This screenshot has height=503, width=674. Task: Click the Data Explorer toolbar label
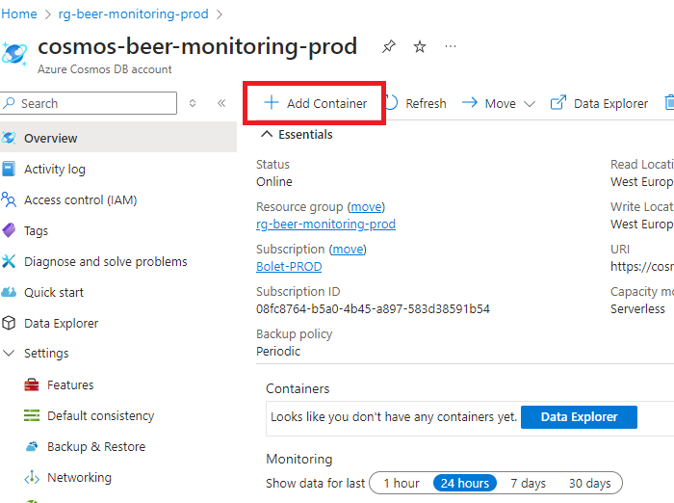point(610,104)
